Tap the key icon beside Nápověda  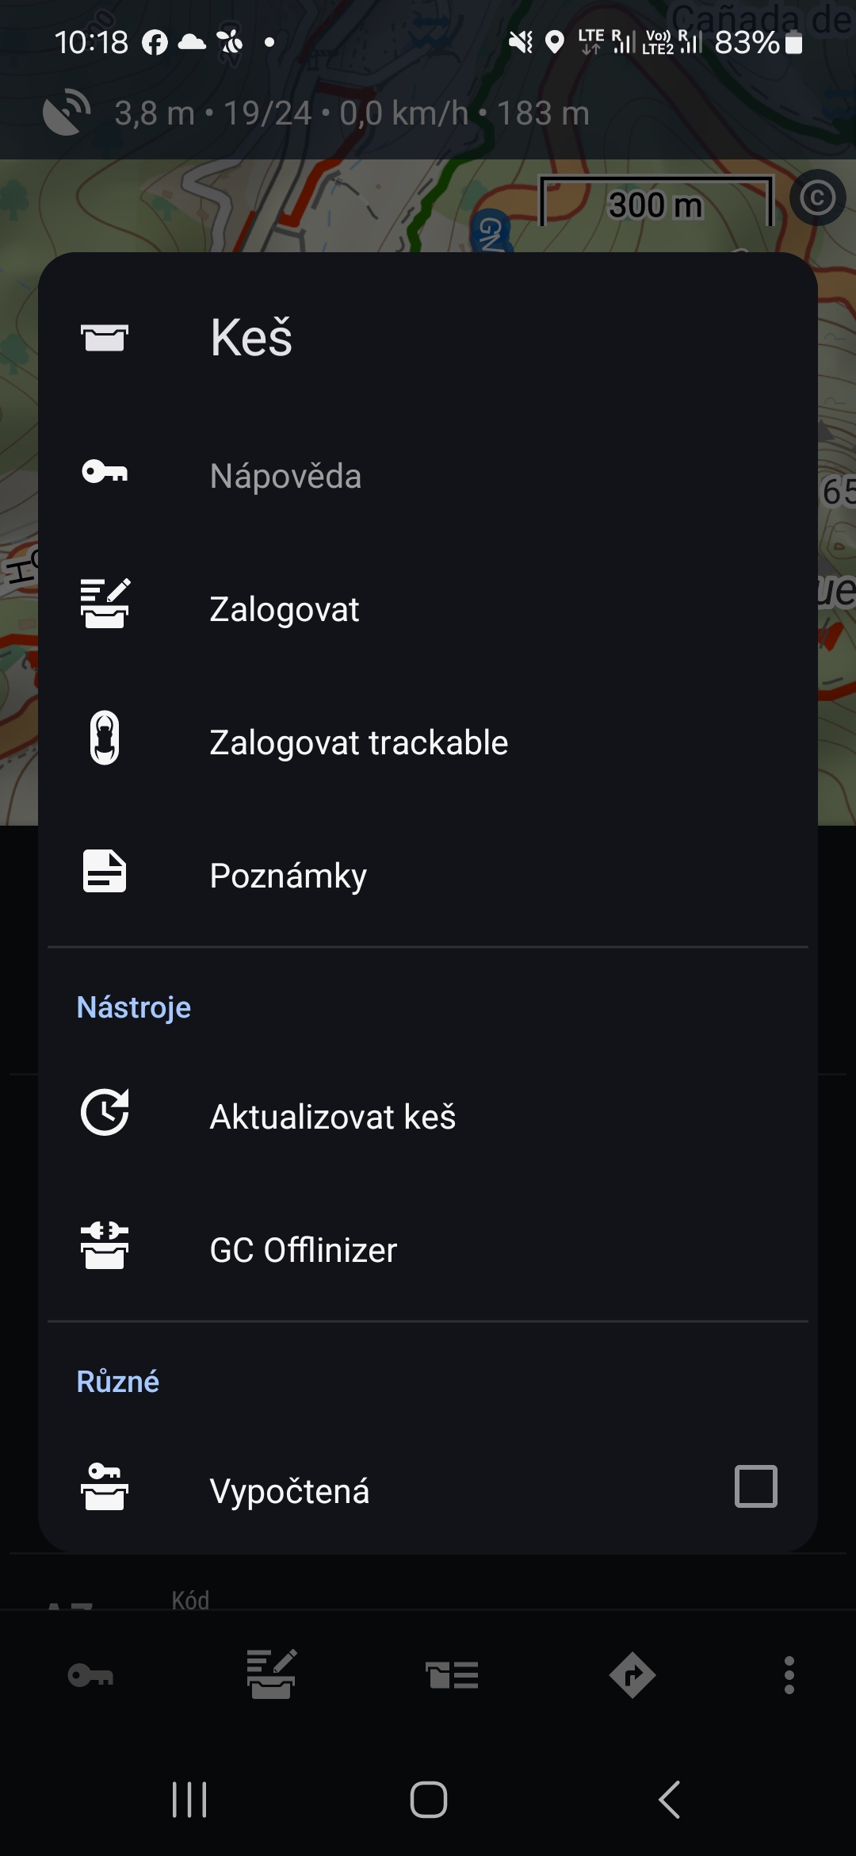point(105,473)
